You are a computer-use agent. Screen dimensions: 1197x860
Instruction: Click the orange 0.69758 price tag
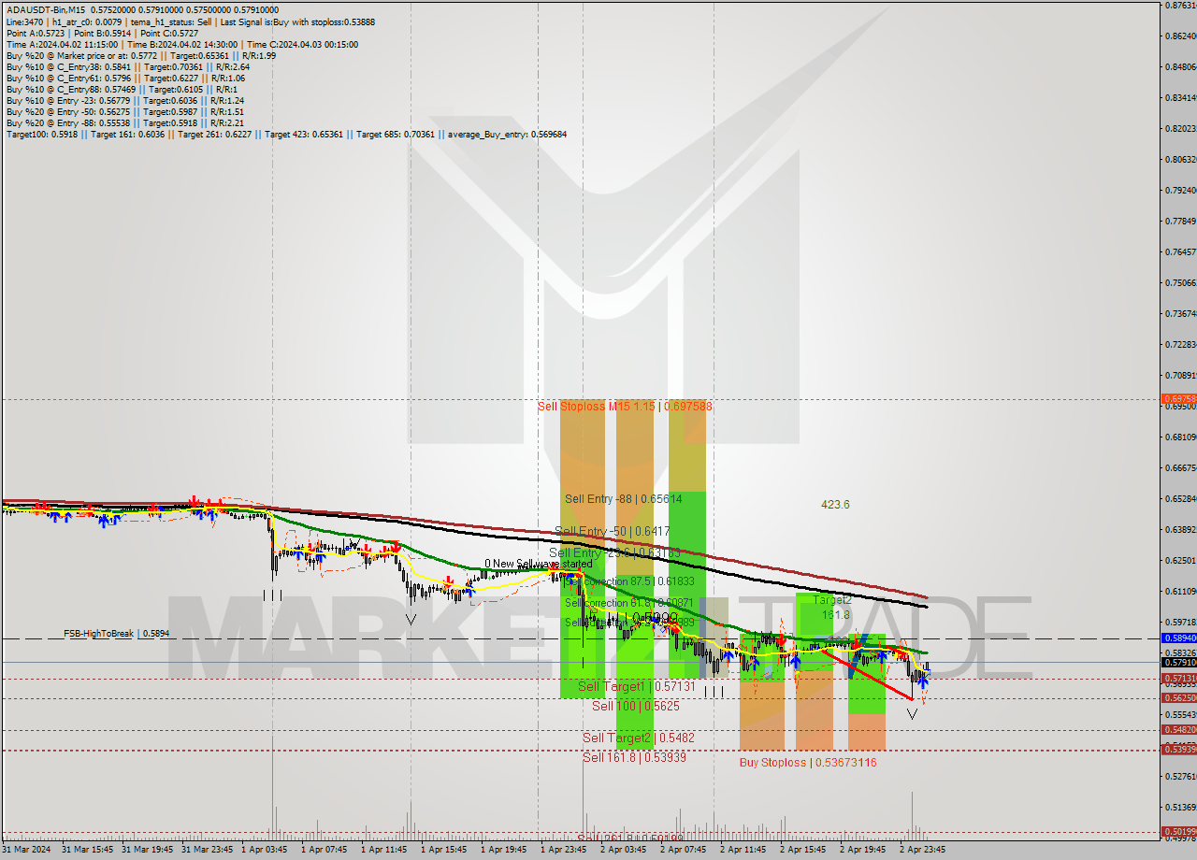click(x=1178, y=399)
